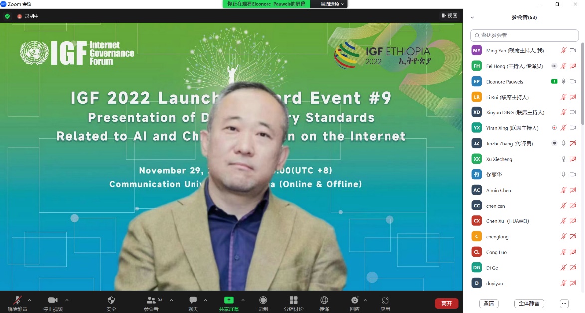
Task: Open the Security shield menu in toolbar
Action: pyautogui.click(x=111, y=300)
